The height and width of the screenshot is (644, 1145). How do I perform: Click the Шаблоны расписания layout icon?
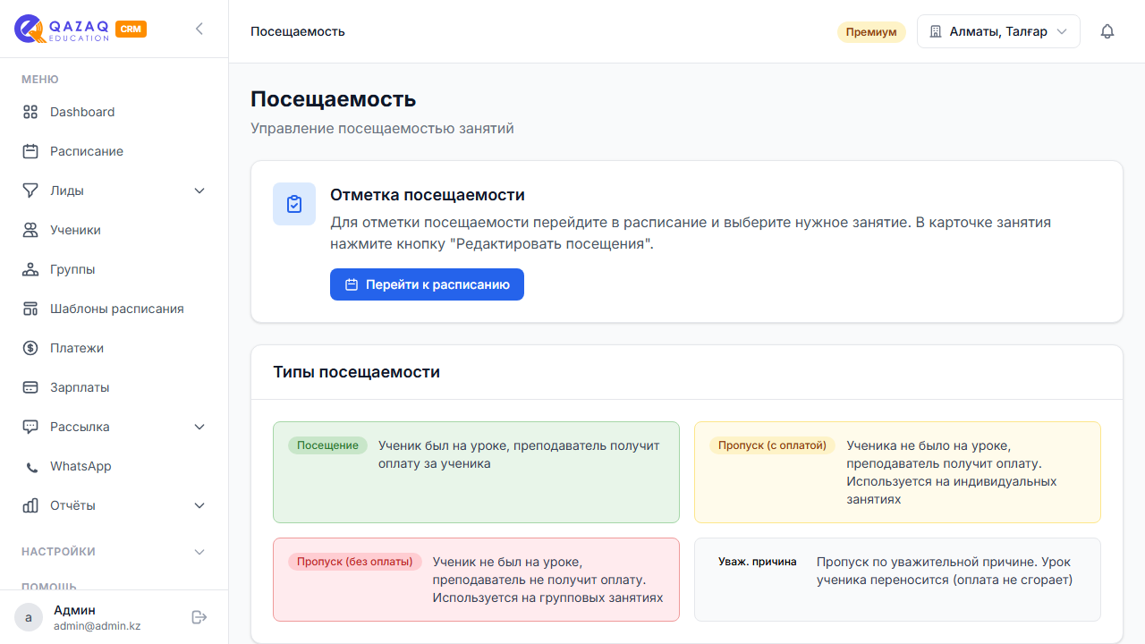(30, 309)
